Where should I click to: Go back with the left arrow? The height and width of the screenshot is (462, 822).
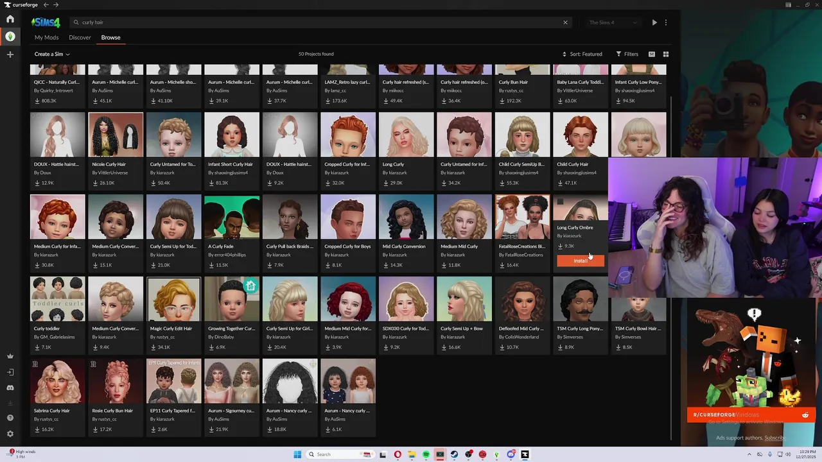tap(46, 4)
